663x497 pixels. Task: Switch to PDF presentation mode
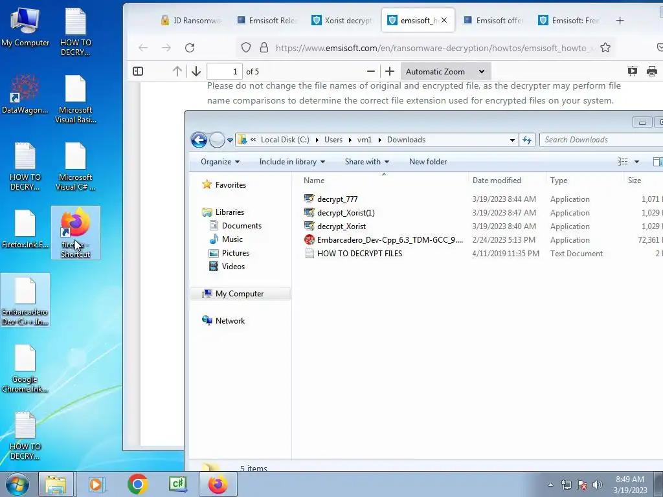click(632, 71)
